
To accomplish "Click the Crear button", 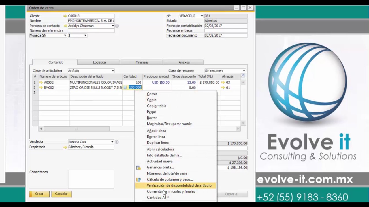I will point(39,194).
